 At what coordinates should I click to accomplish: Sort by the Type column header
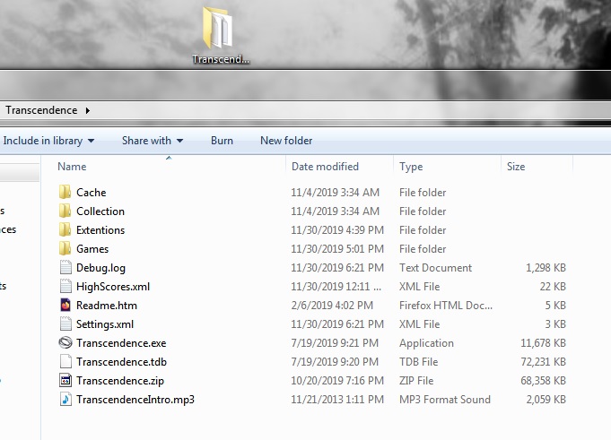[x=411, y=167]
